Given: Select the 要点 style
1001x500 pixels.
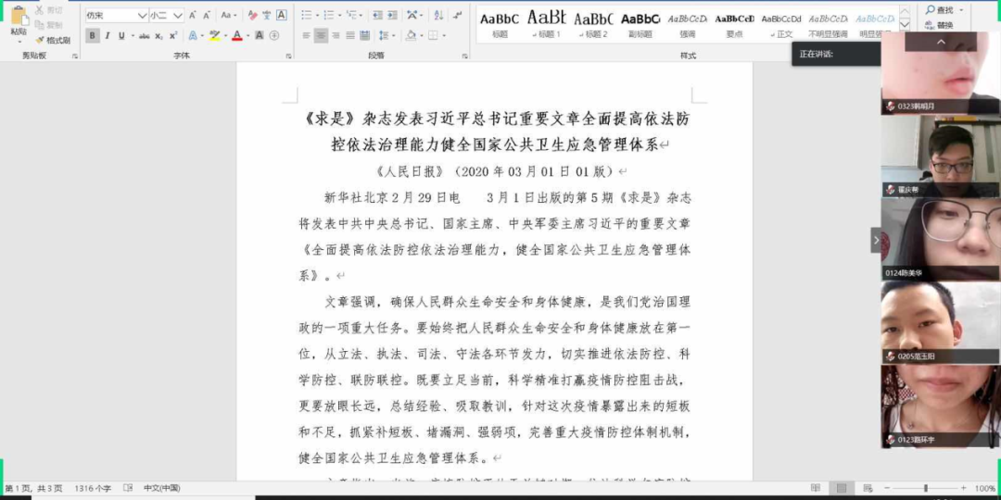Looking at the screenshot, I should click(734, 24).
